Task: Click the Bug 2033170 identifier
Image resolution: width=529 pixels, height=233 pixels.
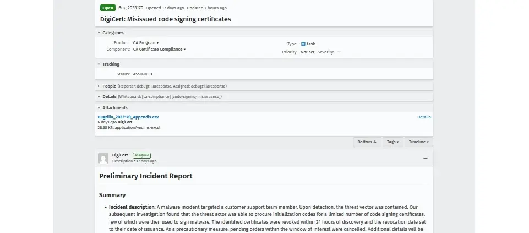Action: (x=130, y=8)
